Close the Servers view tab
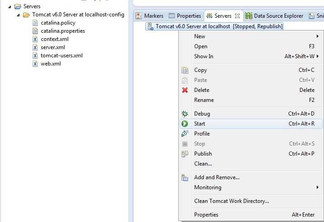 pyautogui.click(x=237, y=16)
